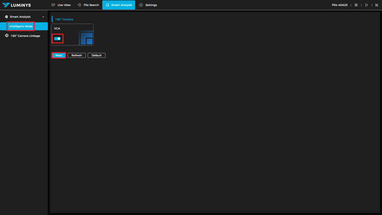Viewport: 382px width, 215px height.
Task: Click the Default button
Action: tap(97, 55)
